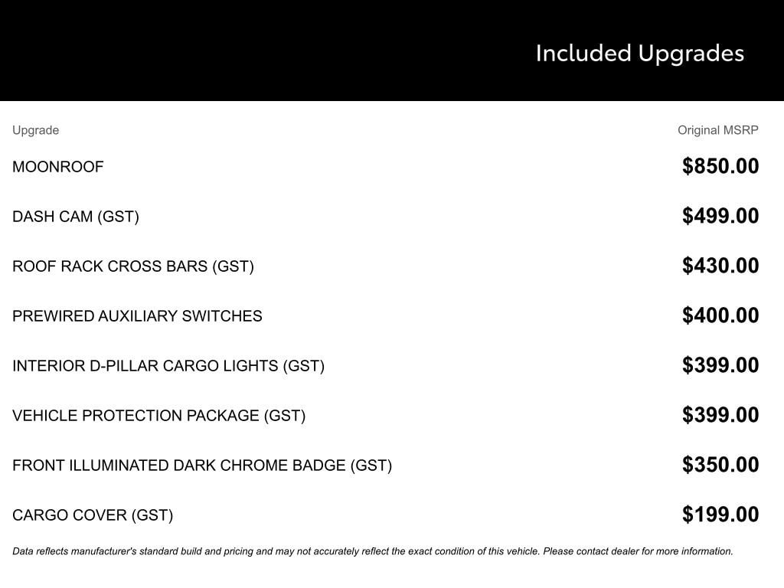Click PREWIRED AUXILIARY SWITCHES upgrade name

pyautogui.click(x=137, y=316)
